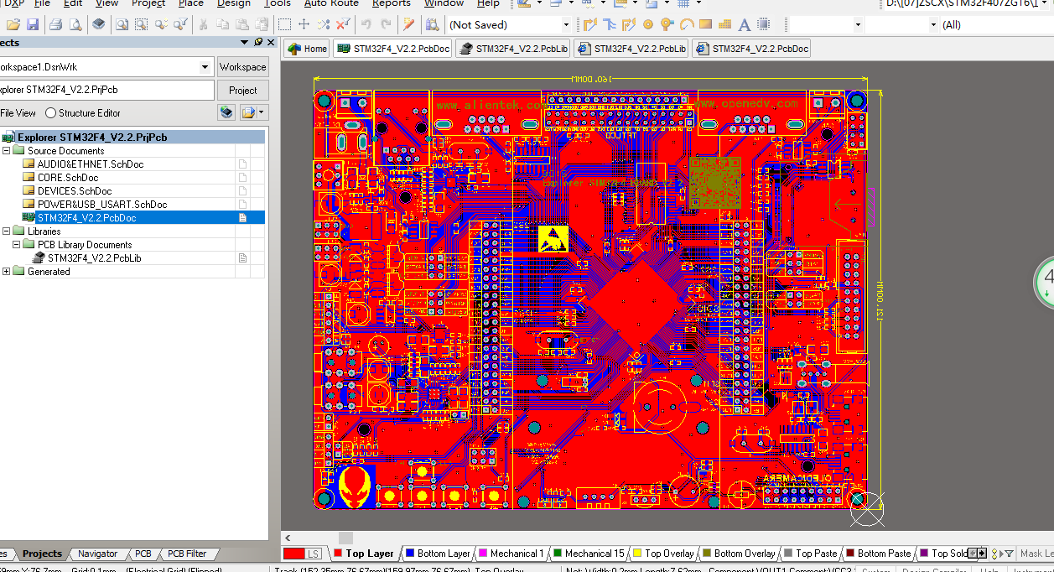Viewport: 1054px width, 572px height.
Task: Click the compile project icon beside Structure Editor
Action: pyautogui.click(x=226, y=112)
